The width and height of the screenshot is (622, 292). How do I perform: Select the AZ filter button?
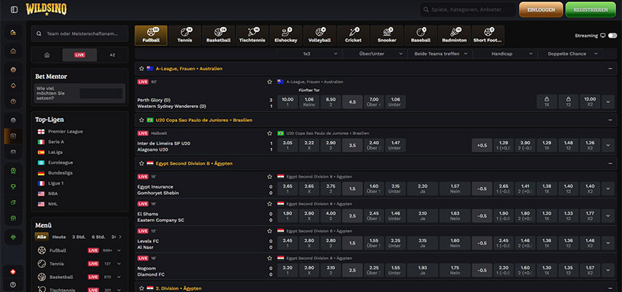112,55
